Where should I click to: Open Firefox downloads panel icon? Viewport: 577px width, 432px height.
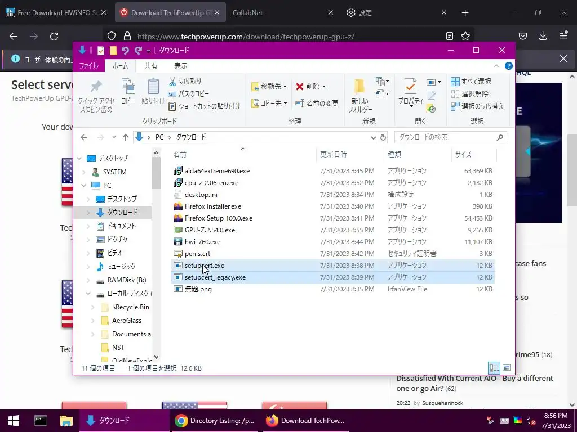(543, 36)
